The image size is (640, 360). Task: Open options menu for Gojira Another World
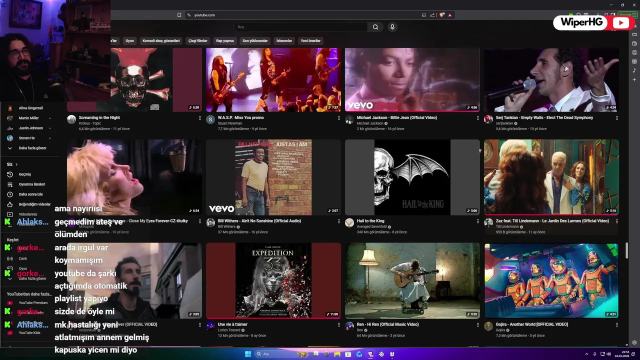tap(616, 325)
